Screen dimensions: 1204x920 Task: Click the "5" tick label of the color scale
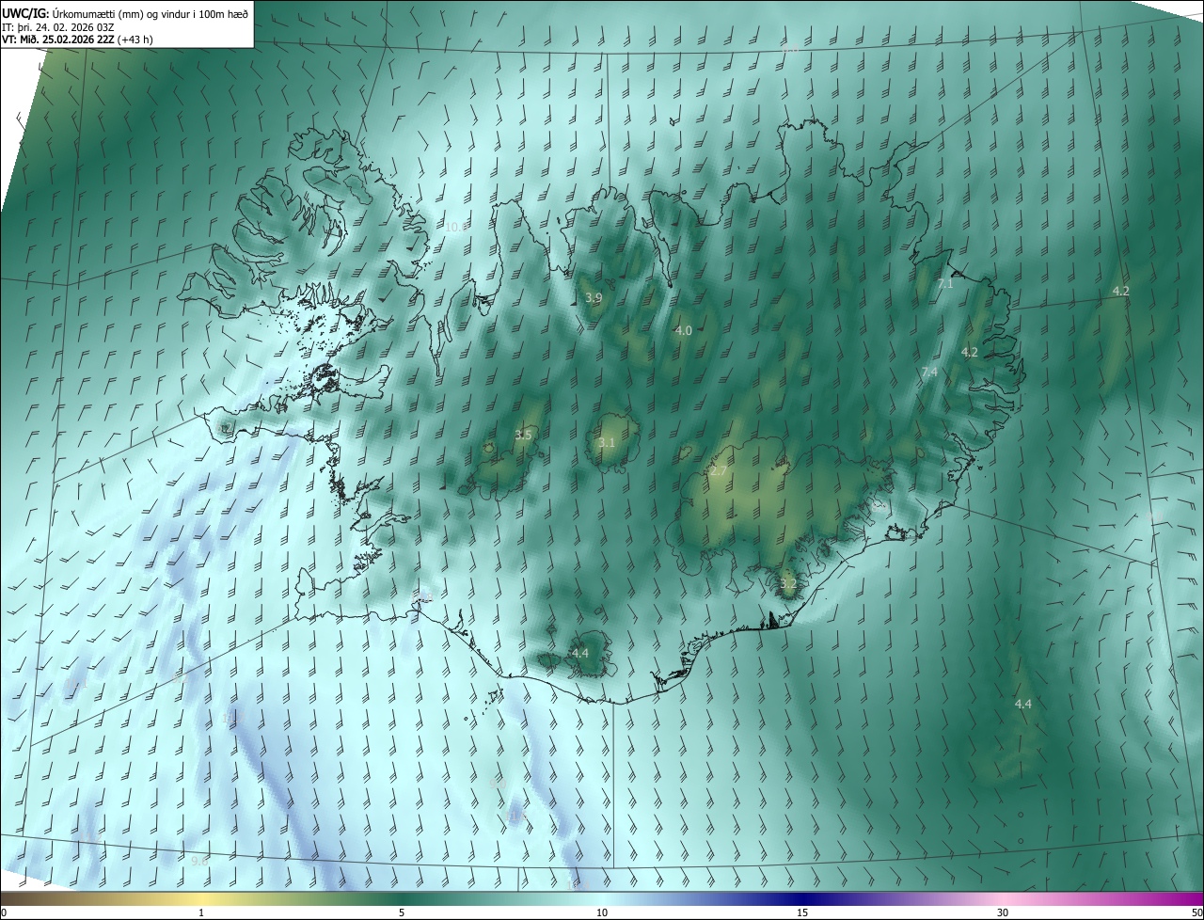(402, 912)
